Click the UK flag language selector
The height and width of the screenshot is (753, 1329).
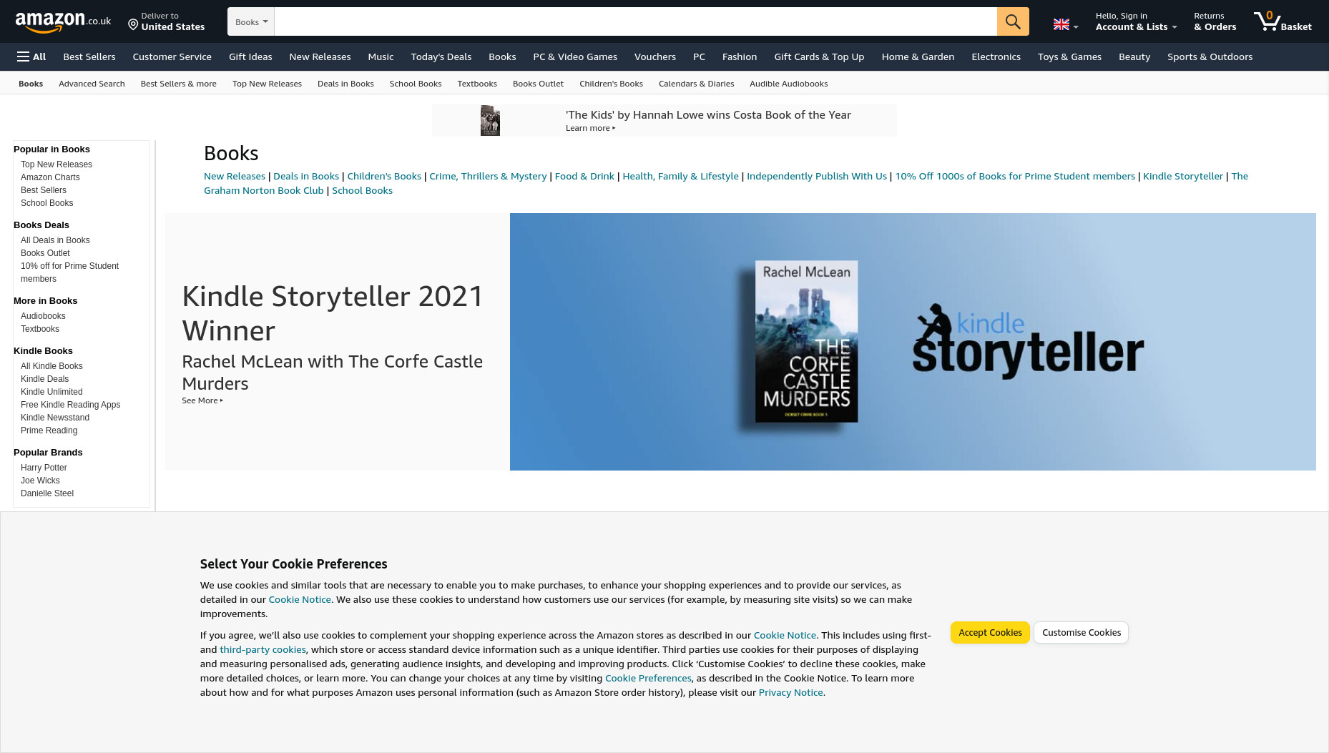(x=1065, y=25)
